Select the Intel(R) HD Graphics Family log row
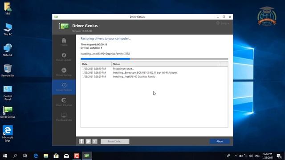This screenshot has height=160, width=285. coord(155,76)
